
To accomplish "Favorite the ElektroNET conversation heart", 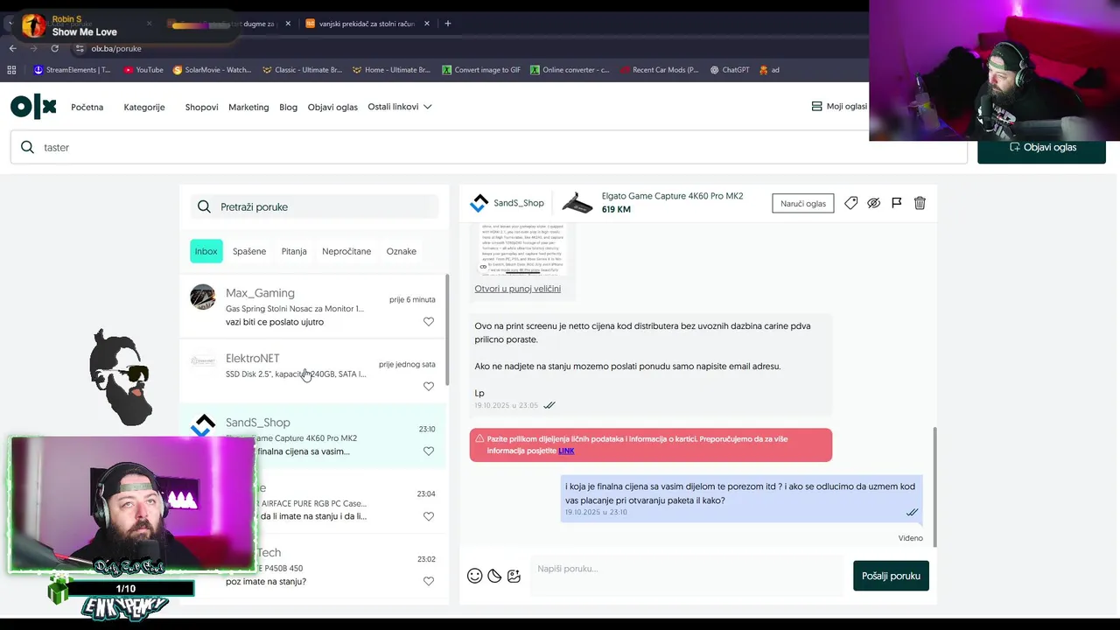I will pyautogui.click(x=429, y=387).
